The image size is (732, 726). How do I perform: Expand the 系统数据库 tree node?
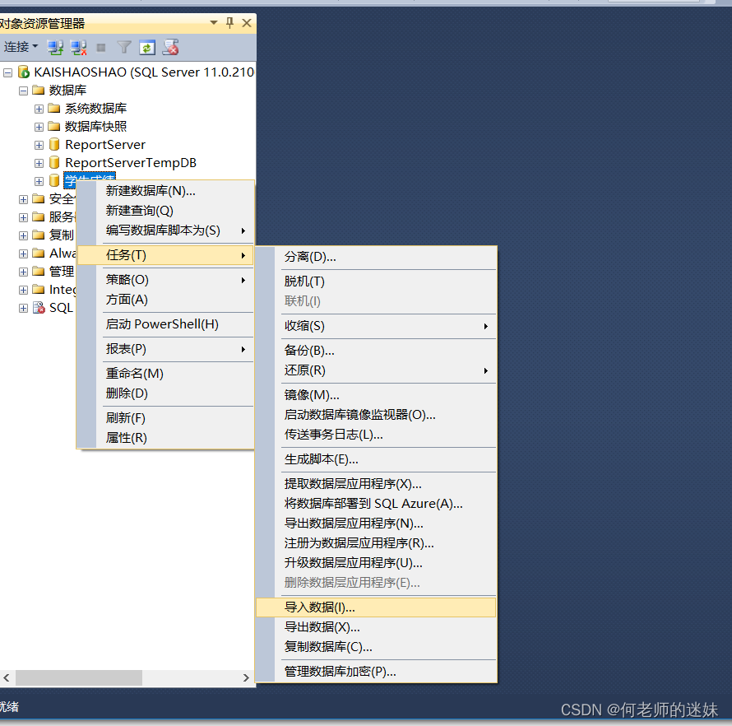[38, 108]
